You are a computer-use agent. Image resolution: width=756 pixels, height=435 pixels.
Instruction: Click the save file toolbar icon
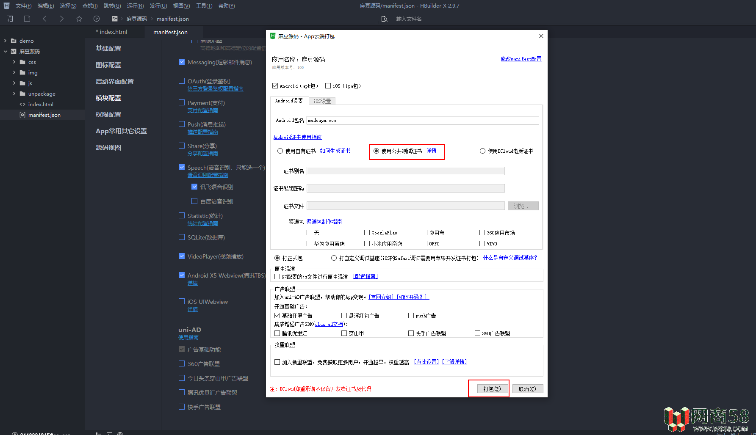[27, 19]
